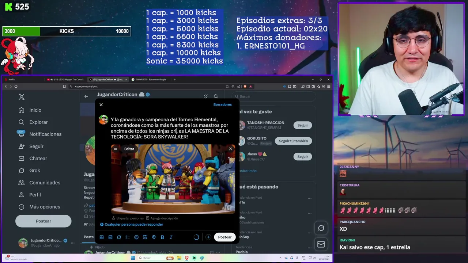This screenshot has width=468, height=263.
Task: Open Notificaciones in the sidebar
Action: (40, 134)
